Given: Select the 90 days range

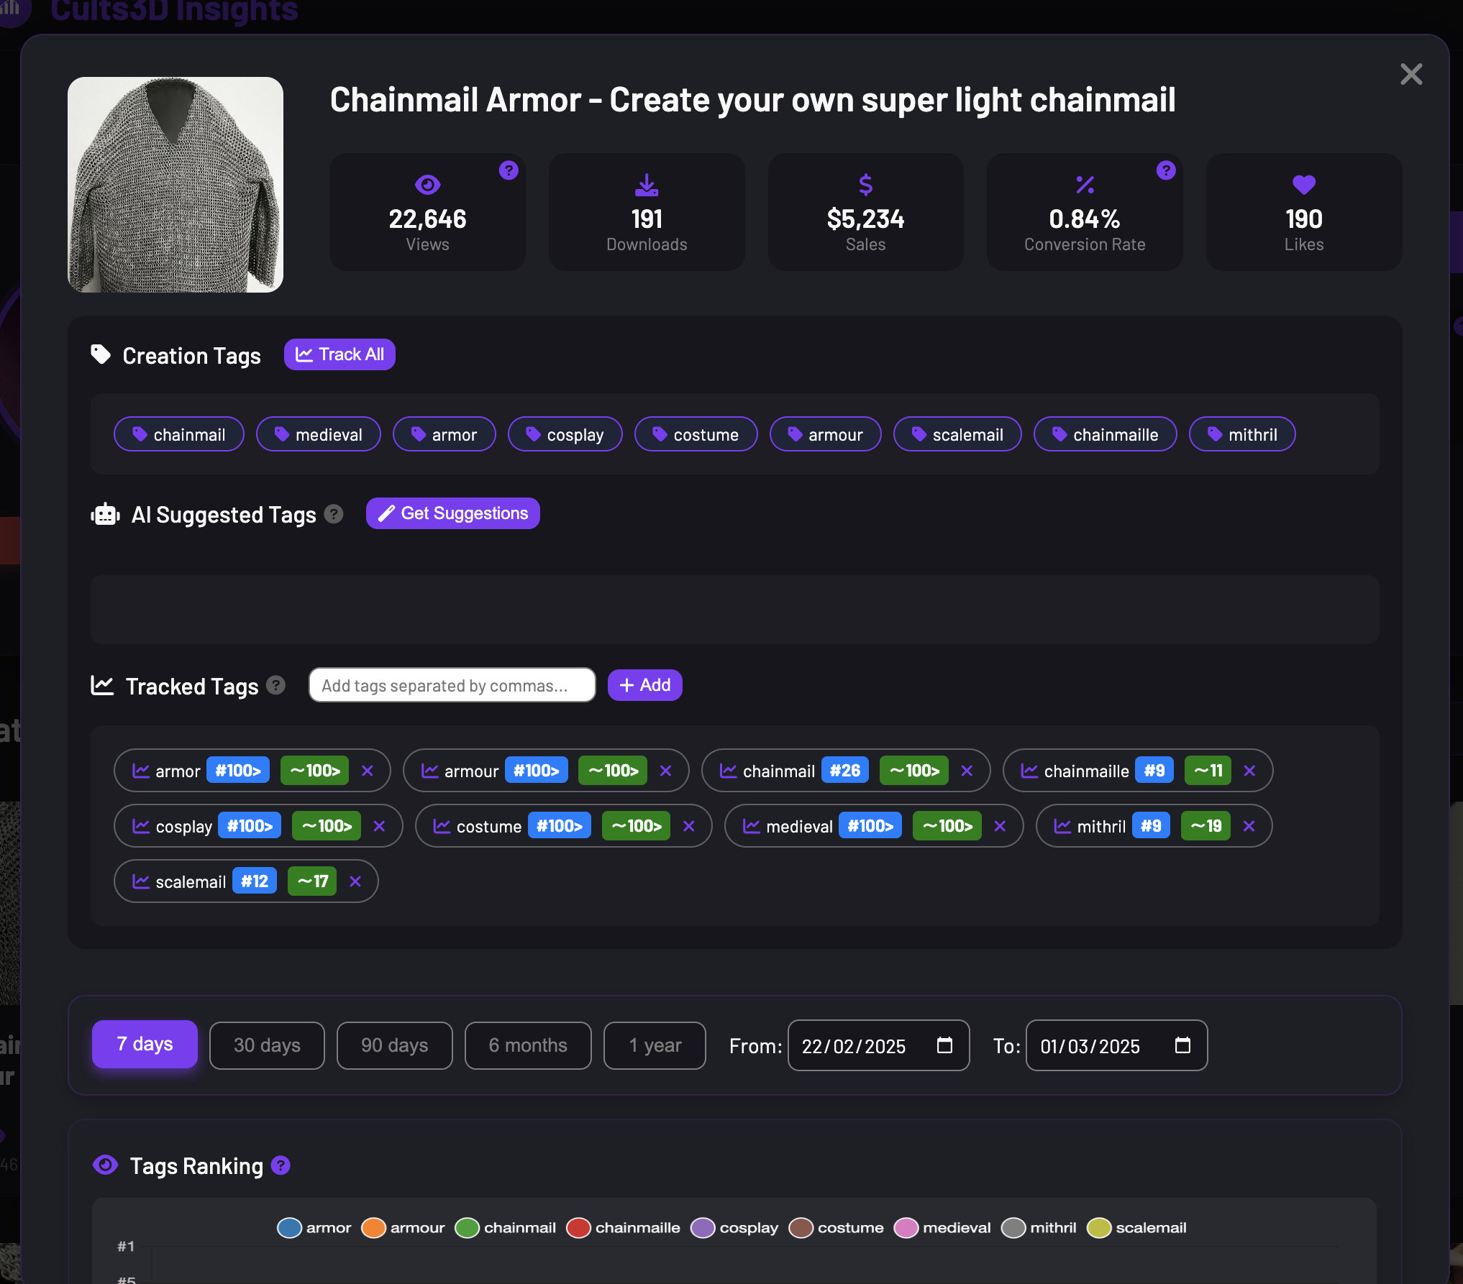Looking at the screenshot, I should (x=395, y=1045).
